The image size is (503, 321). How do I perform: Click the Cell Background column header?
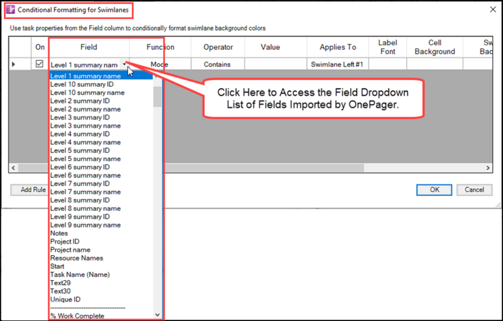pos(434,47)
